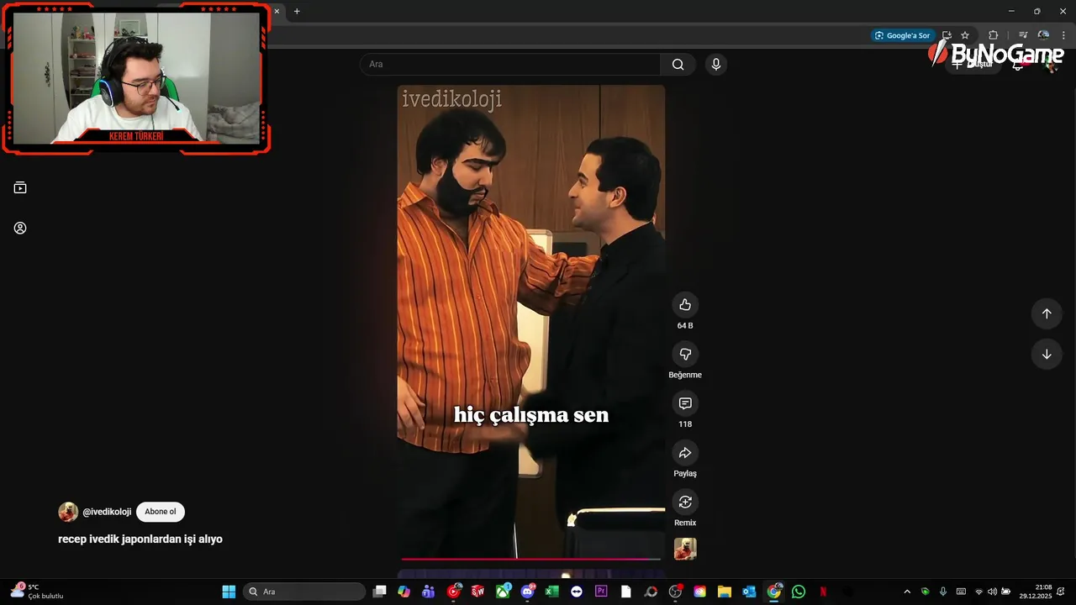The image size is (1076, 605).
Task: Open File Explorer from the taskbar
Action: click(725, 592)
